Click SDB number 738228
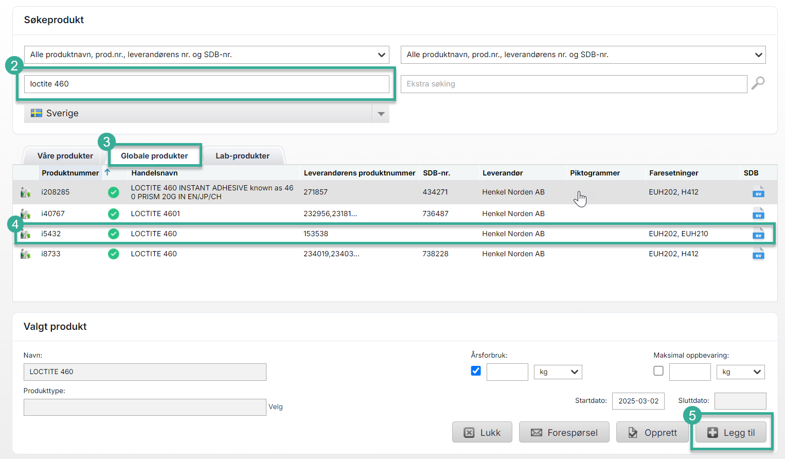785x459 pixels. click(435, 254)
